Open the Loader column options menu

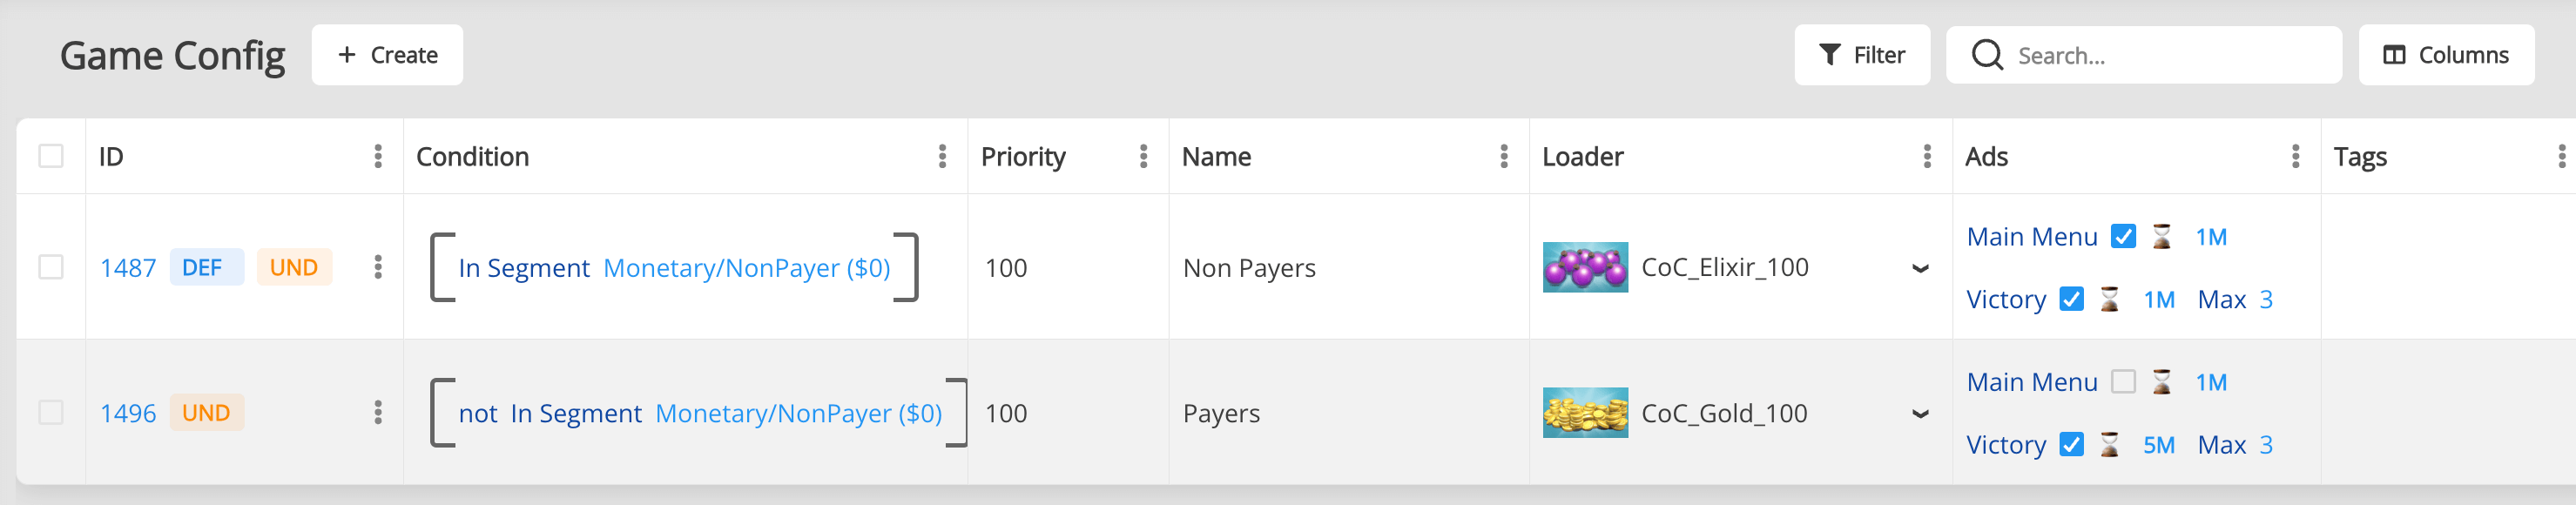point(1926,156)
